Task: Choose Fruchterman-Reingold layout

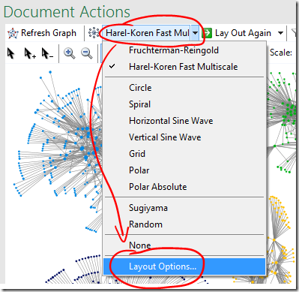Action: 184,50
